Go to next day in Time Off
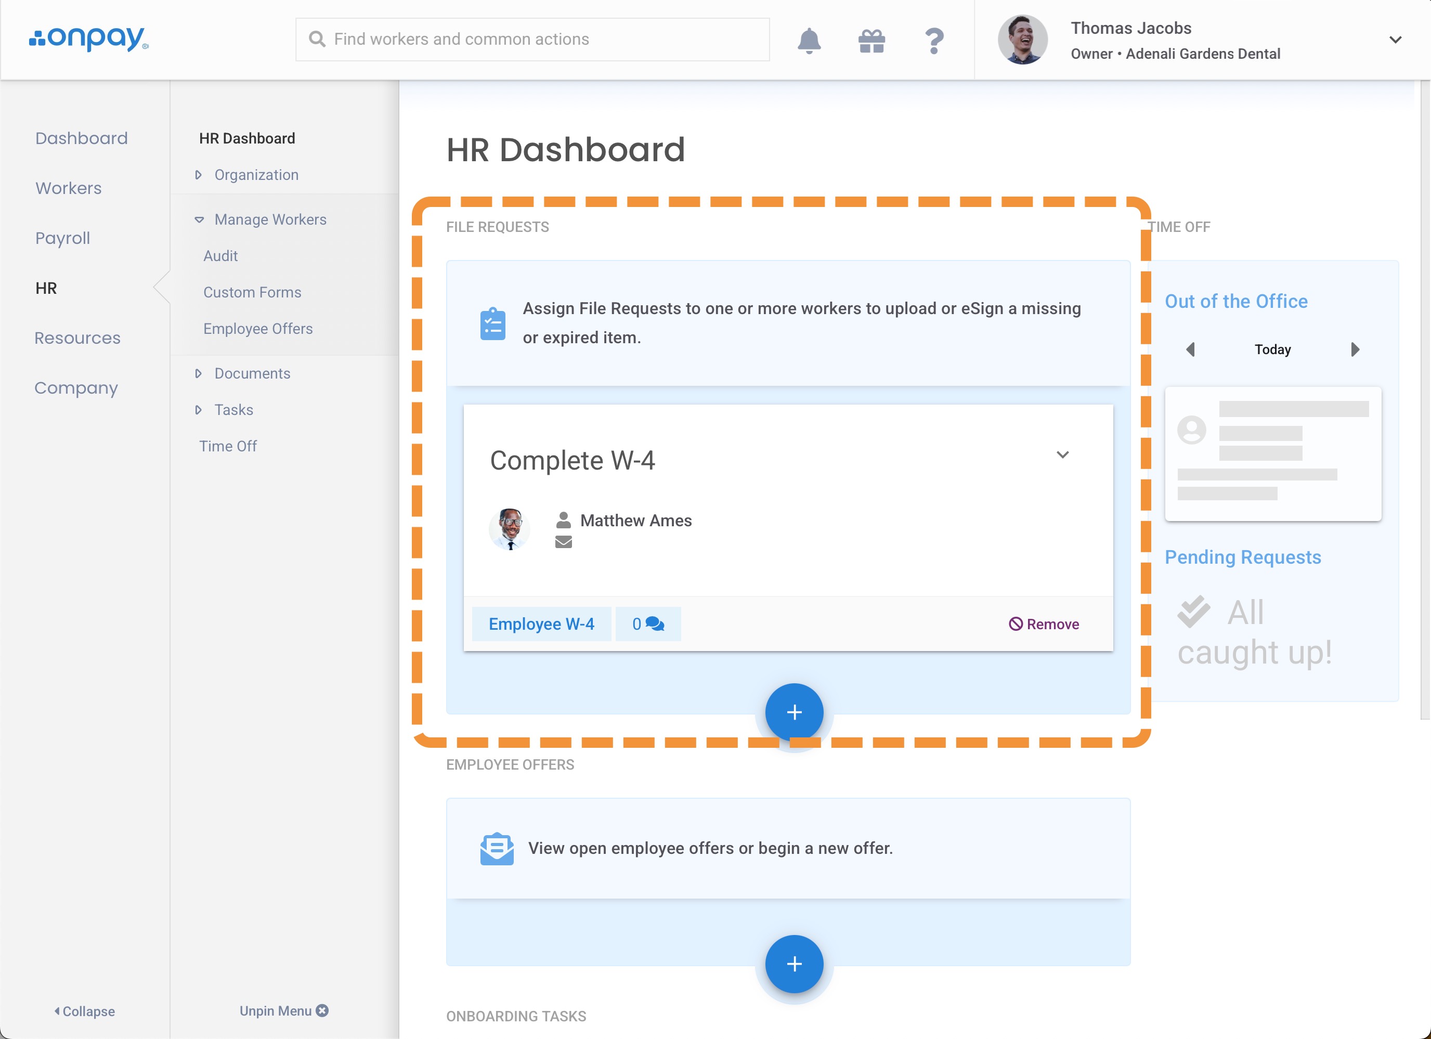The height and width of the screenshot is (1039, 1431). click(x=1355, y=349)
